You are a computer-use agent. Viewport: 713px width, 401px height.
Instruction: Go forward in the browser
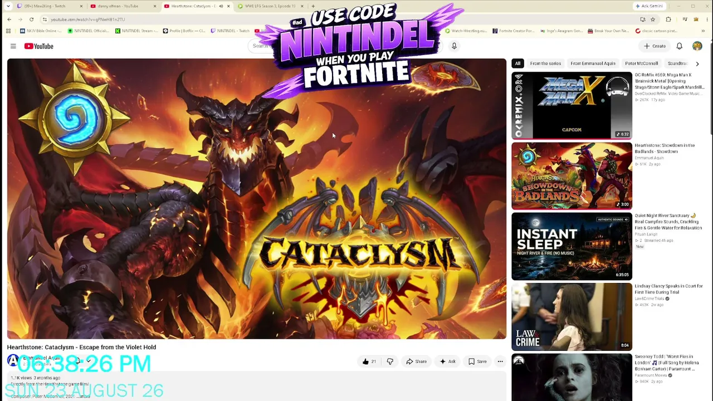tap(20, 19)
